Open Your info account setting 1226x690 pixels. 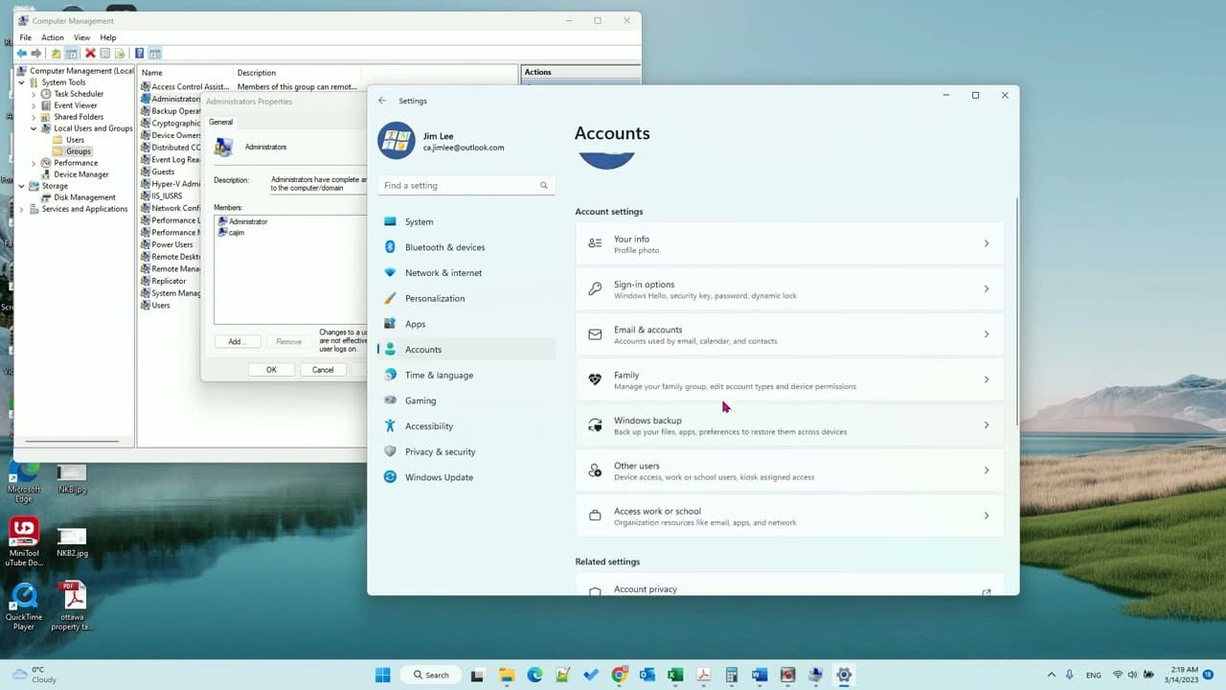[x=789, y=243]
